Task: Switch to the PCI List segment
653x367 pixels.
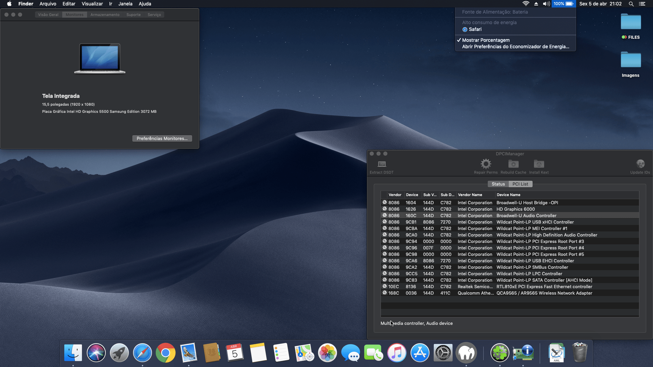Action: coord(520,184)
